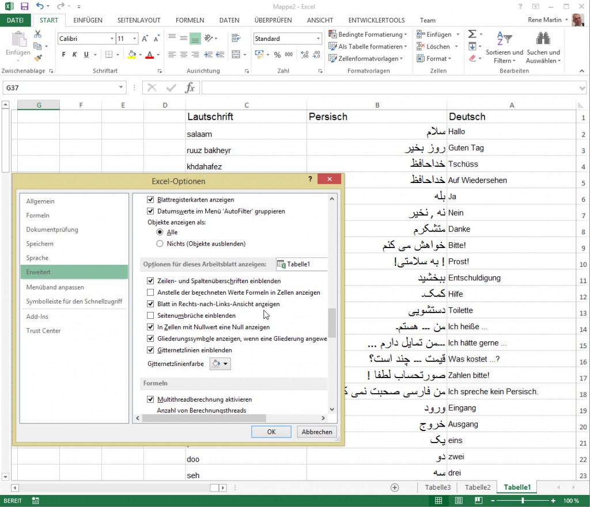Expand Bedingte Formatierung menu

point(368,34)
